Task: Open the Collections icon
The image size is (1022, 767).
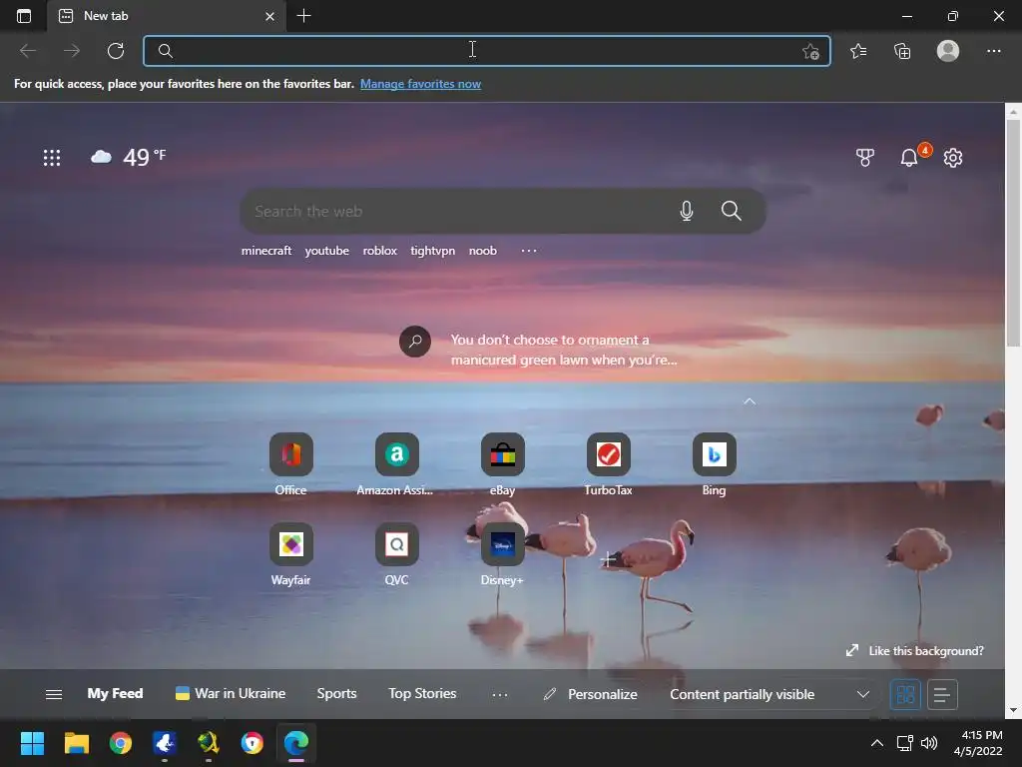Action: 902,51
